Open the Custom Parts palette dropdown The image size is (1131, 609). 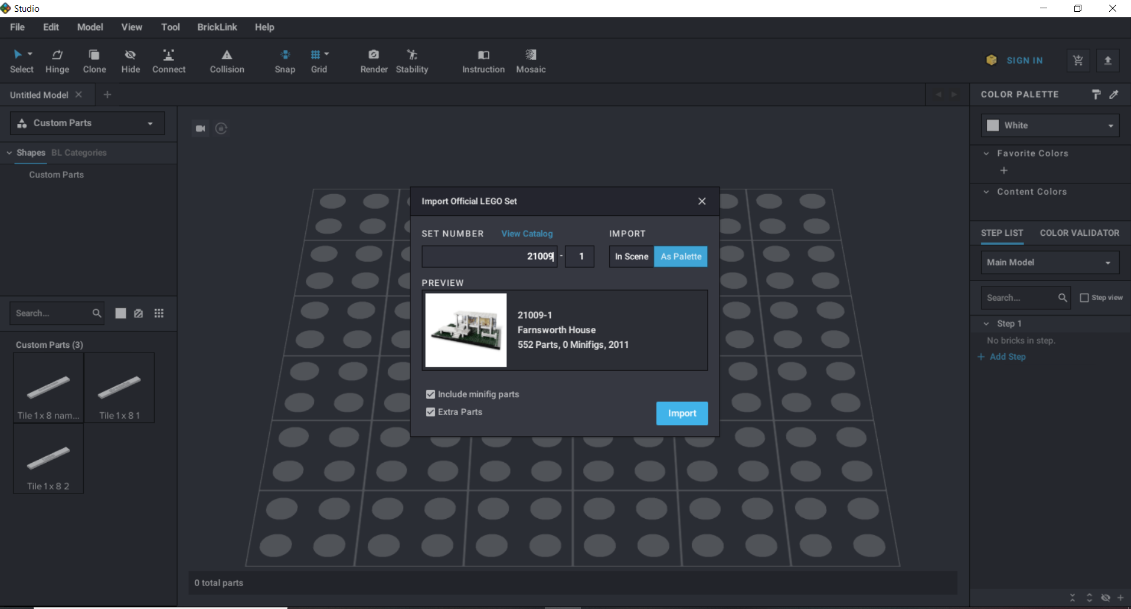coord(87,123)
